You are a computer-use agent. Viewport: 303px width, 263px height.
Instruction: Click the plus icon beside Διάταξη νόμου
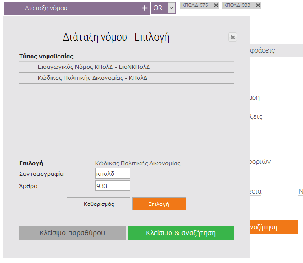point(145,8)
